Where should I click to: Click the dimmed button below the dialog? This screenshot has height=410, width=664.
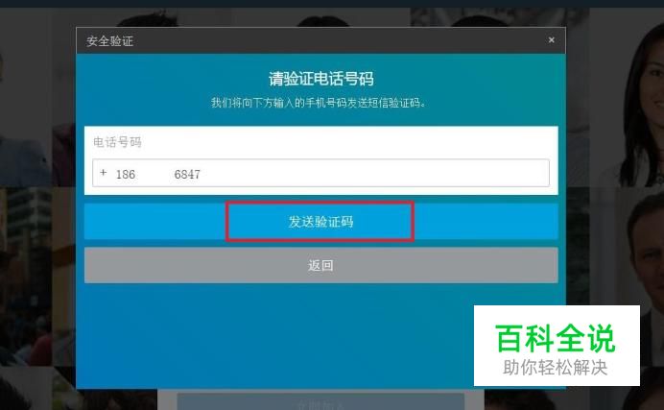320,401
